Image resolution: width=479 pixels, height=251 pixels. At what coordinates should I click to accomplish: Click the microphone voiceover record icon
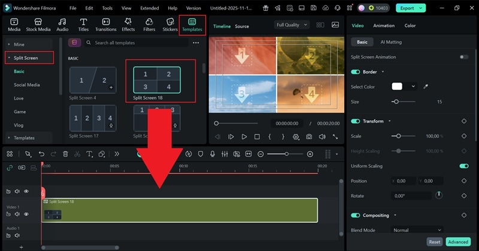(213, 154)
